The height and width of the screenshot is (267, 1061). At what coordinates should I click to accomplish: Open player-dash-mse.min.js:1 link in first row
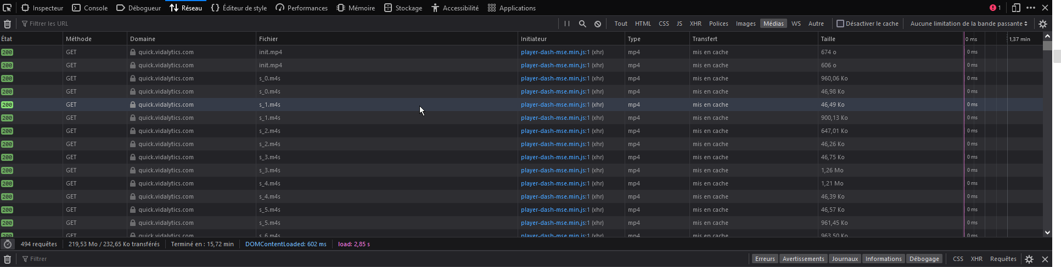tap(555, 52)
